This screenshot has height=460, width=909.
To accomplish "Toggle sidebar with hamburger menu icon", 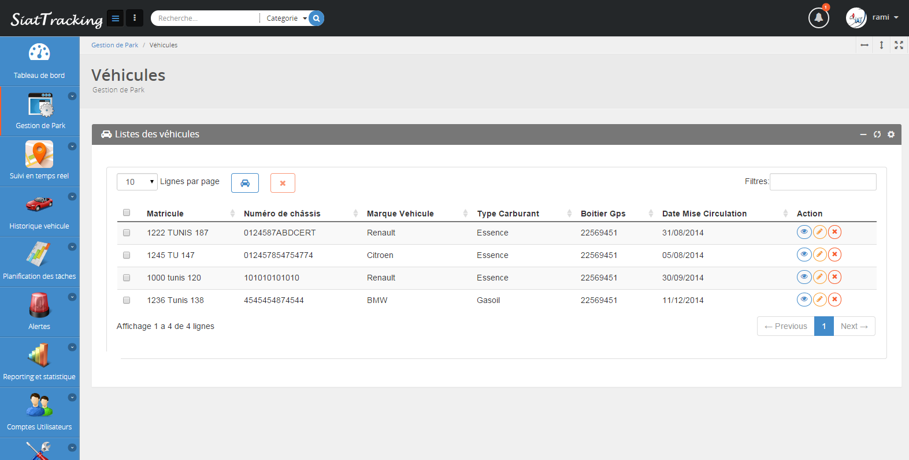I will [115, 18].
